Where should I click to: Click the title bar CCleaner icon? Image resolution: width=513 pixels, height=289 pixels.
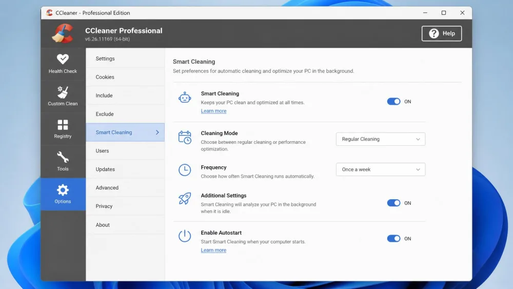49,13
